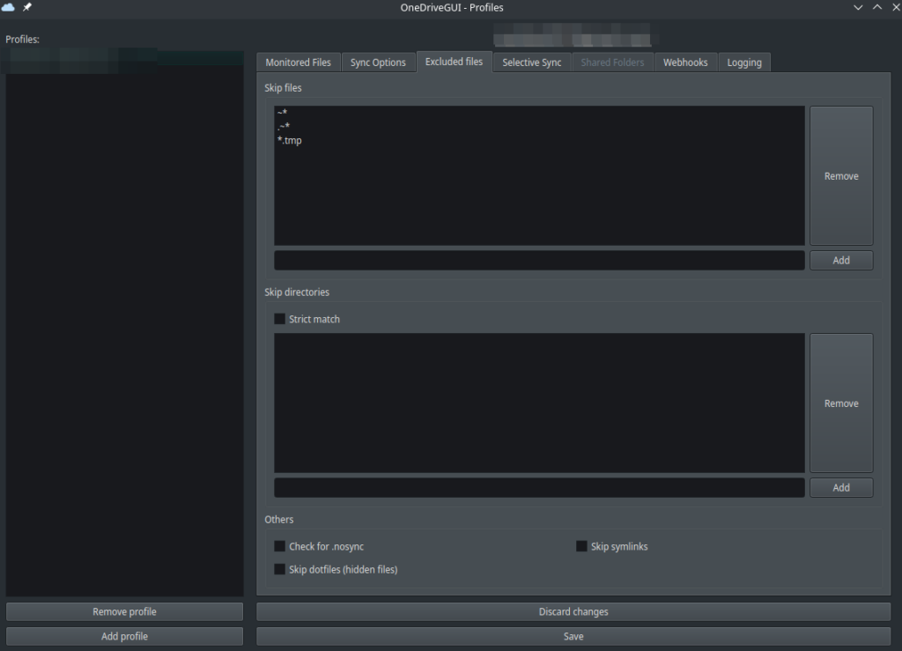The width and height of the screenshot is (902, 651).
Task: Click the Add profile button
Action: point(124,636)
